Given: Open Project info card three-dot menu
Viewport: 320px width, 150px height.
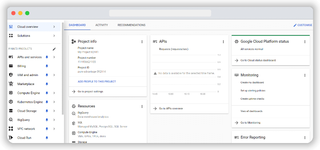Looking at the screenshot, I should coord(142,42).
